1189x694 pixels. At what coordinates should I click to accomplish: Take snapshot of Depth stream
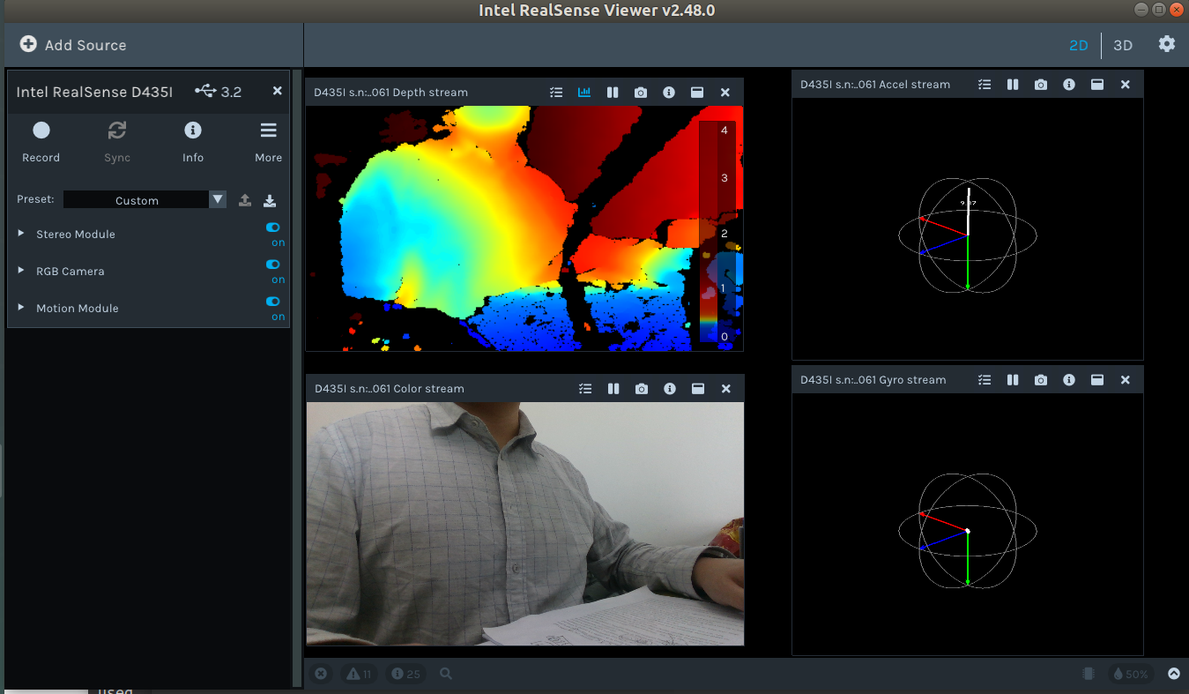641,92
